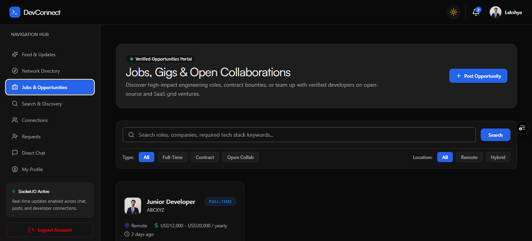Select Jobs & Opportunities nav item
The height and width of the screenshot is (241, 532).
50,87
